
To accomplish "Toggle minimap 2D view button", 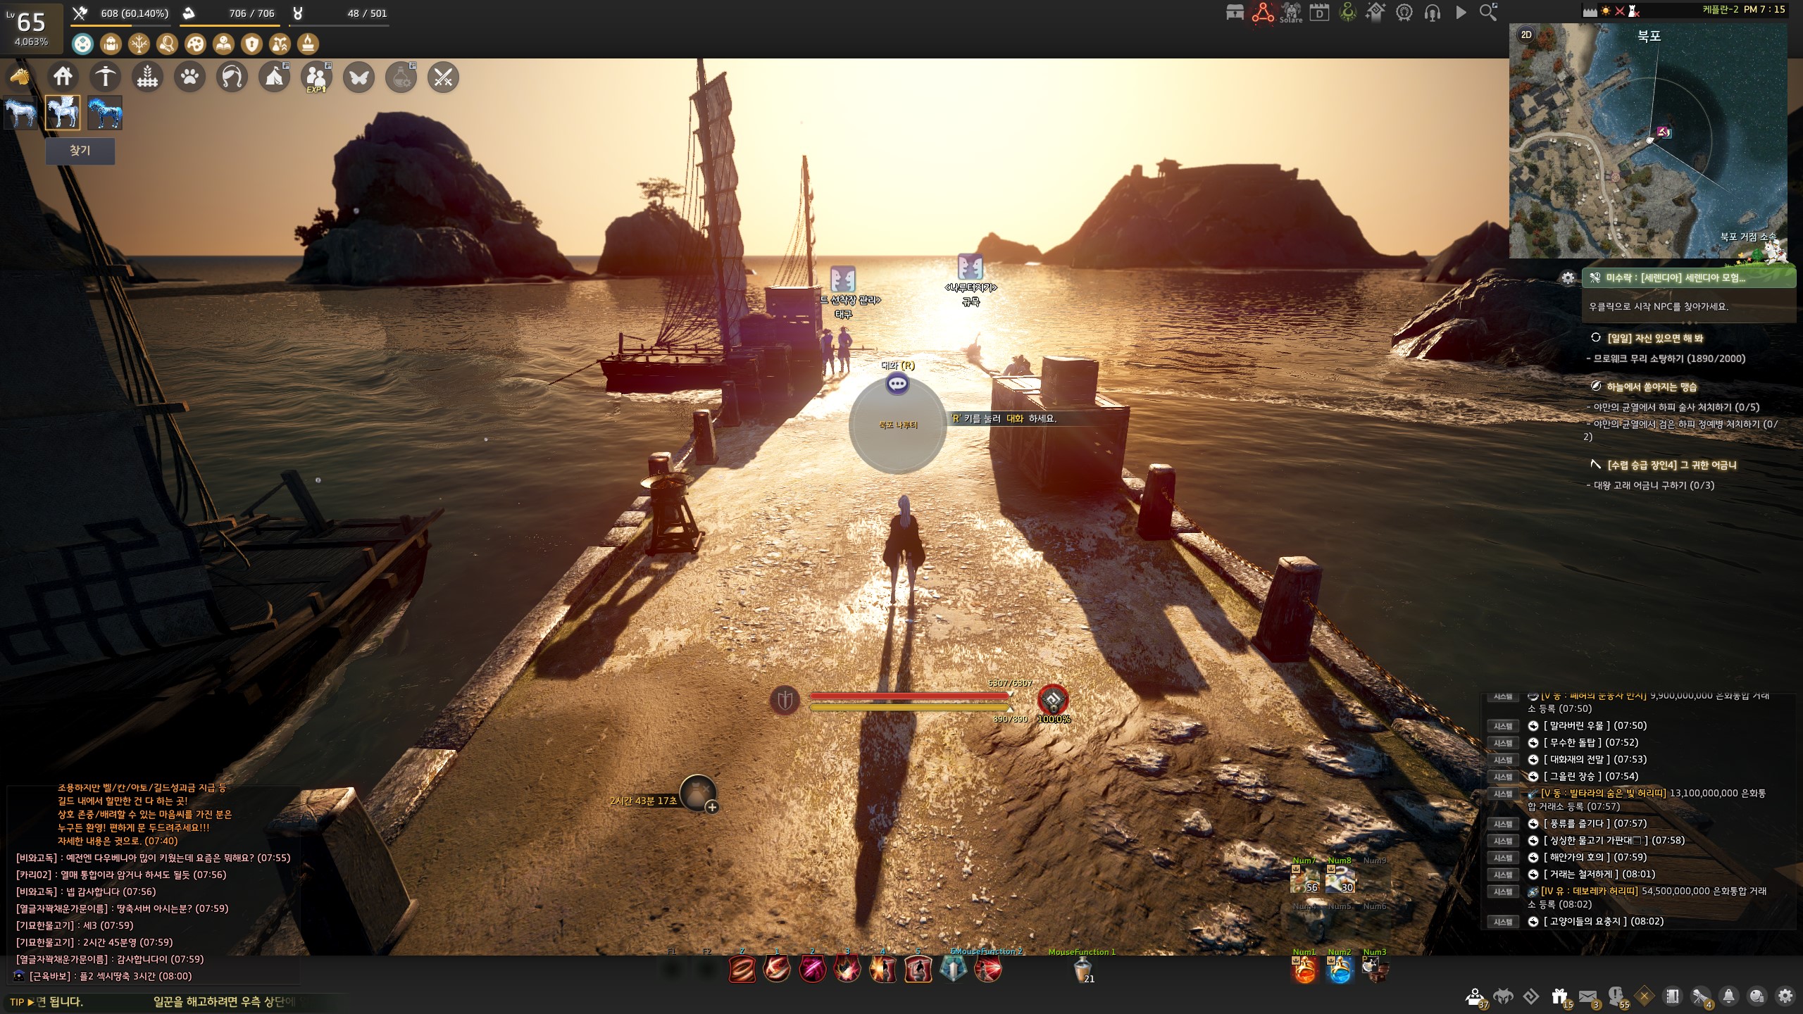I will click(1526, 35).
